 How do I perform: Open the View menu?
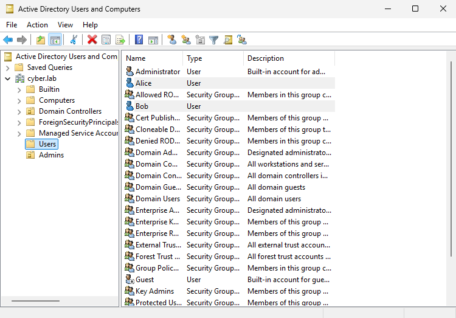(x=65, y=25)
